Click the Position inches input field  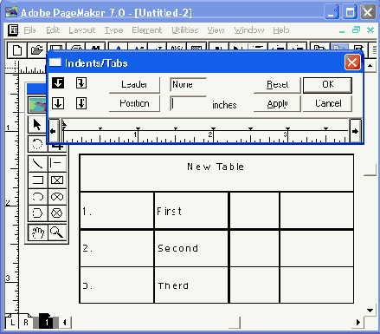[x=188, y=103]
